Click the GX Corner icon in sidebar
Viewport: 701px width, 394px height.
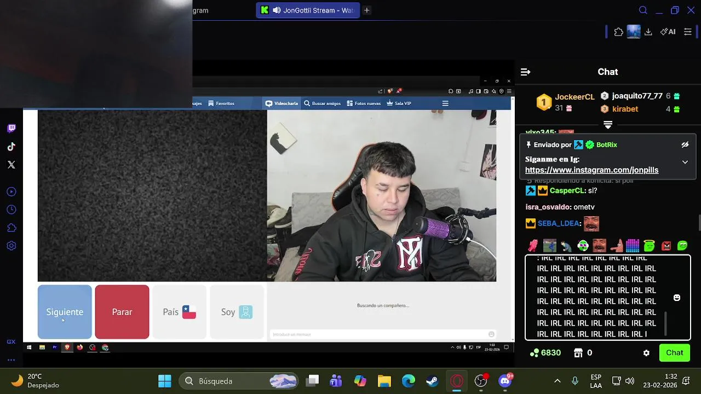click(x=12, y=341)
